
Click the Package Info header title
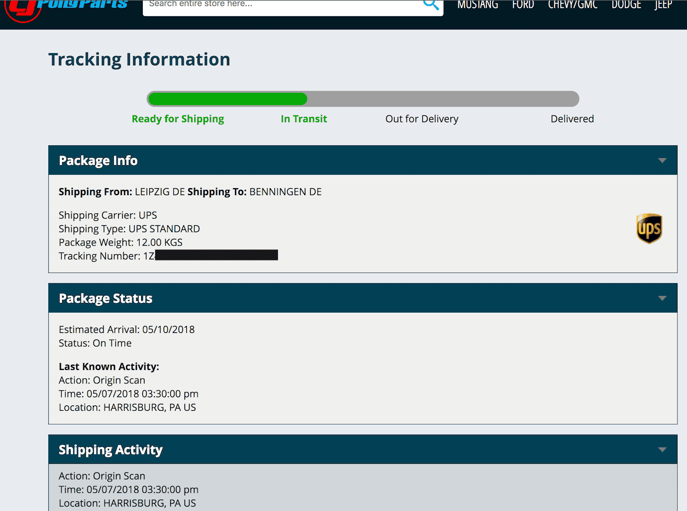coord(98,161)
